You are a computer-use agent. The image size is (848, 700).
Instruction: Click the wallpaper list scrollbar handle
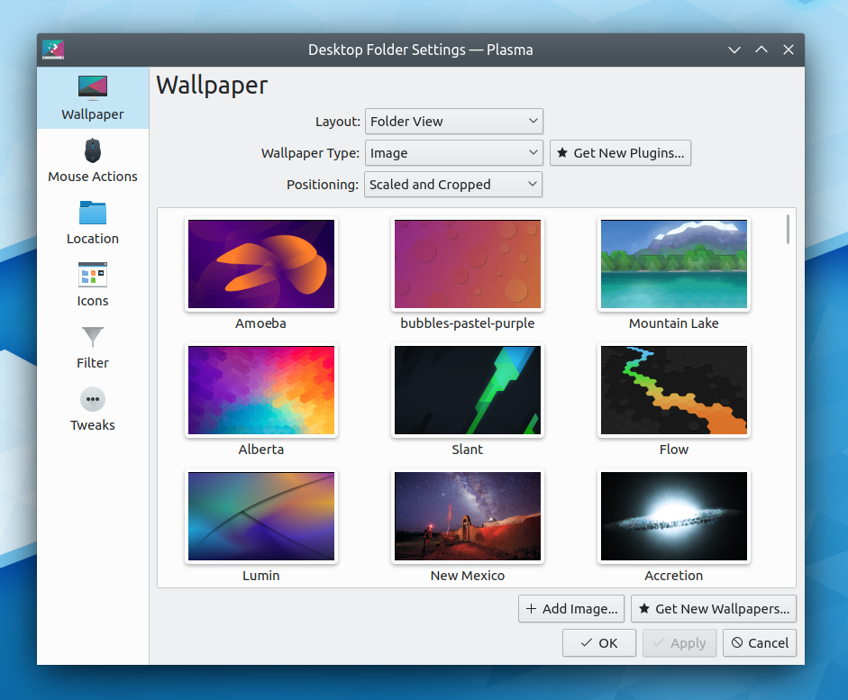(788, 229)
